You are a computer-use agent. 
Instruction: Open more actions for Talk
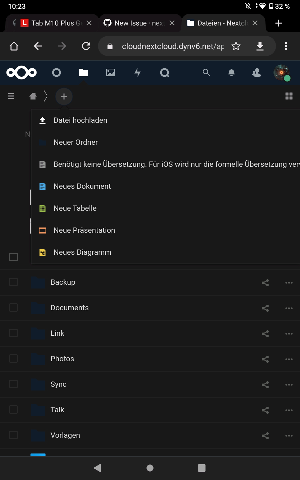tap(289, 410)
